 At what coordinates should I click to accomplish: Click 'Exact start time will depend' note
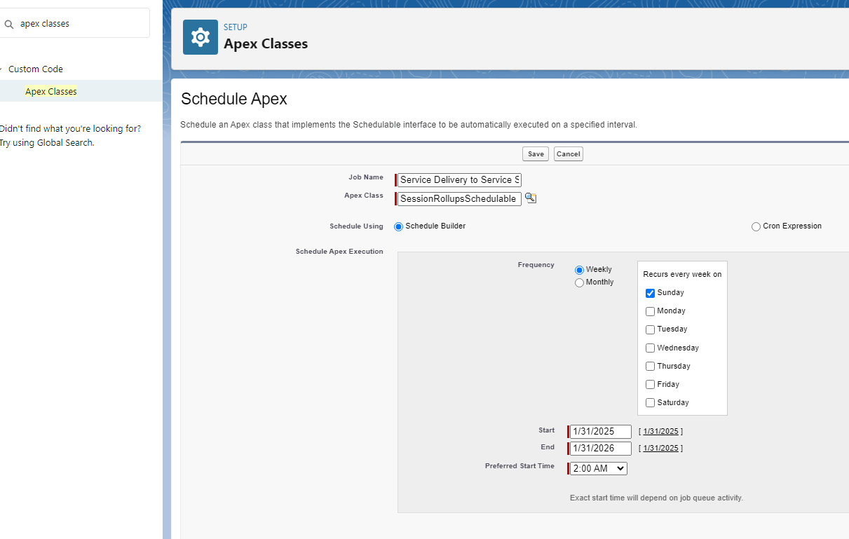point(656,498)
